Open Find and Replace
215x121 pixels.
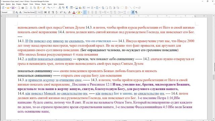(59, 8)
